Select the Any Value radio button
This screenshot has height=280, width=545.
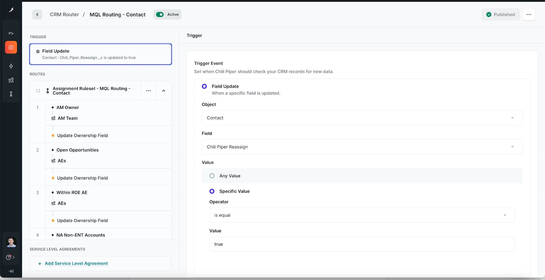[212, 176]
